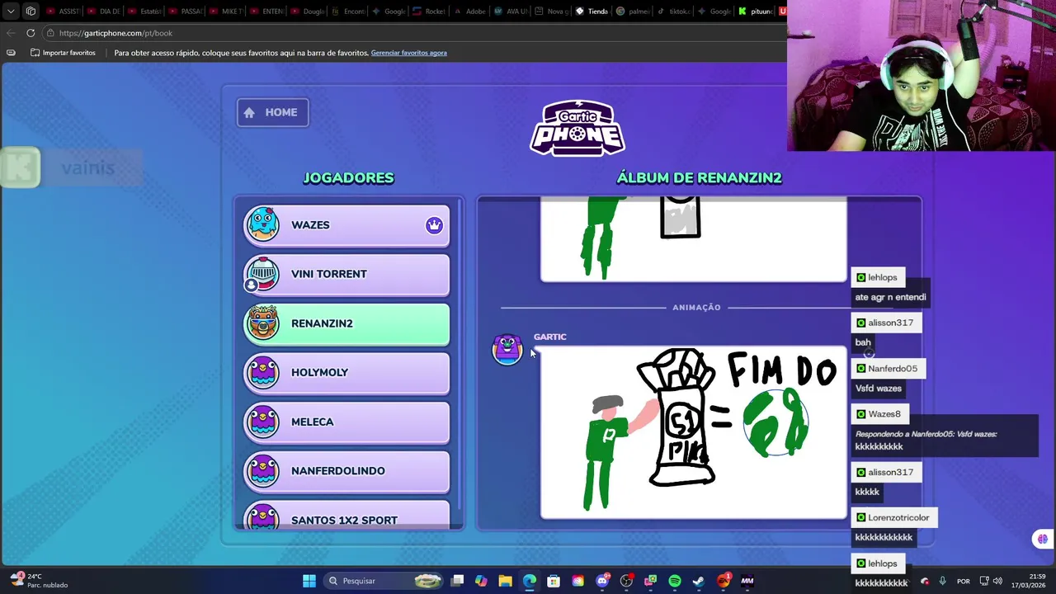Go back with the browser back arrow
The height and width of the screenshot is (594, 1056).
11,33
